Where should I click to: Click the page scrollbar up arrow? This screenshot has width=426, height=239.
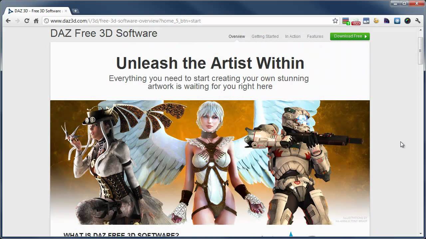point(420,30)
